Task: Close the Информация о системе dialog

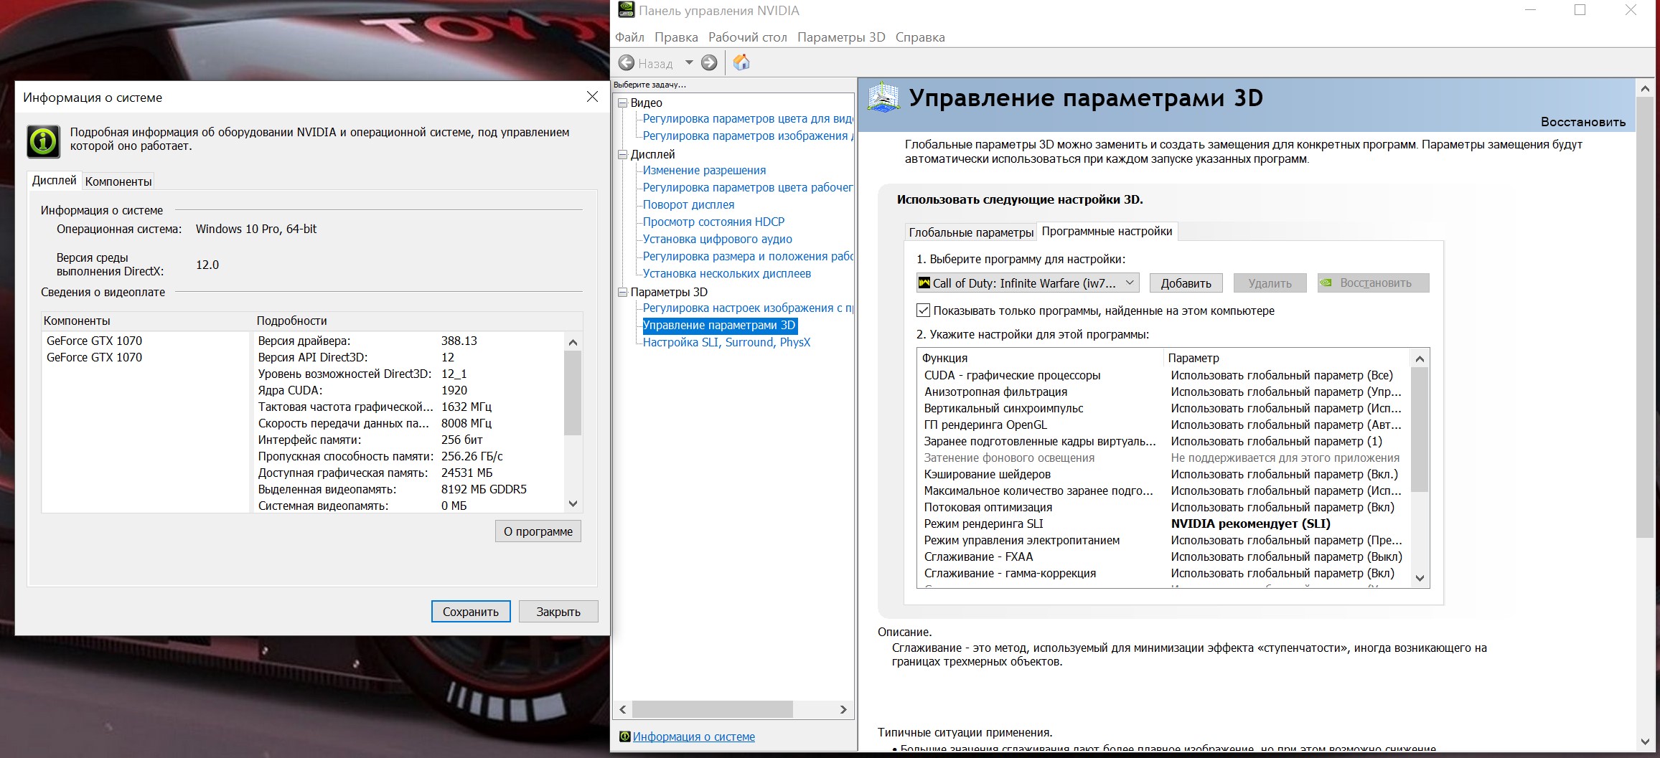Action: [x=592, y=97]
